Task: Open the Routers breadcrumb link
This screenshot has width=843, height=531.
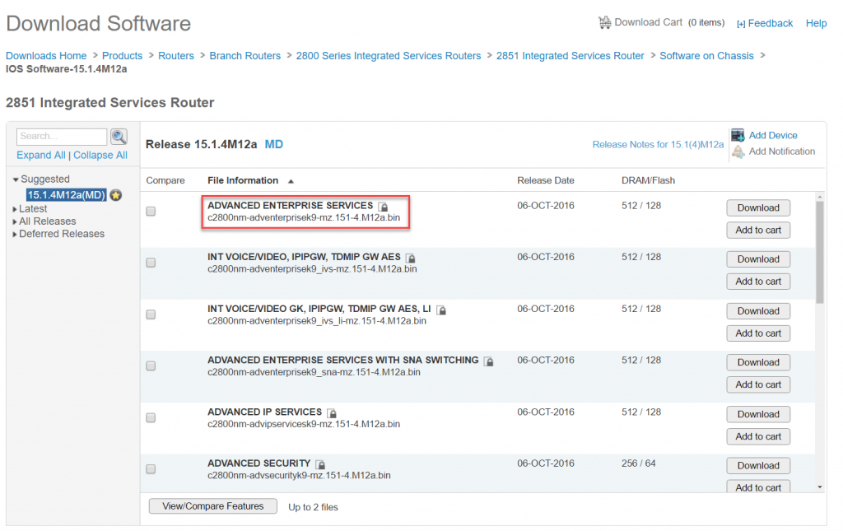Action: click(x=175, y=55)
